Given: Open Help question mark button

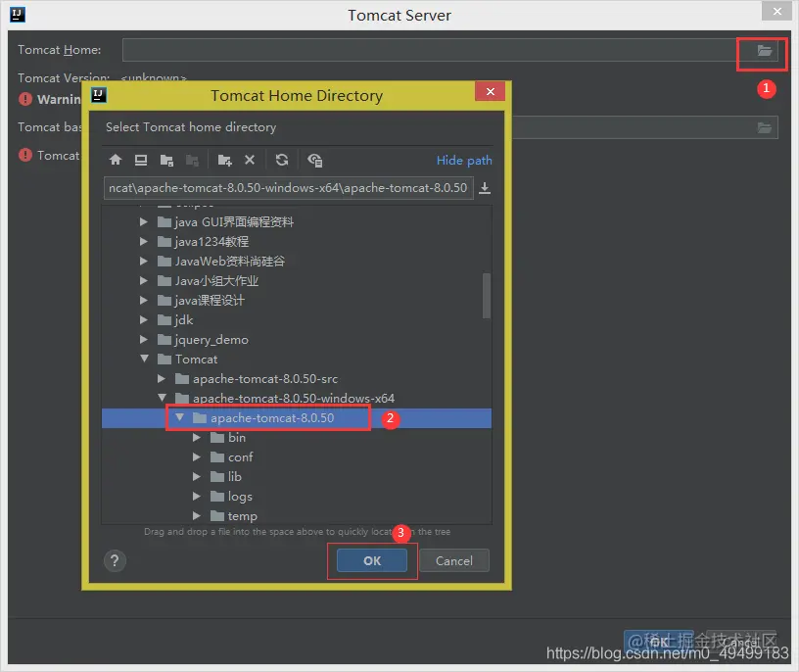Looking at the screenshot, I should point(115,561).
